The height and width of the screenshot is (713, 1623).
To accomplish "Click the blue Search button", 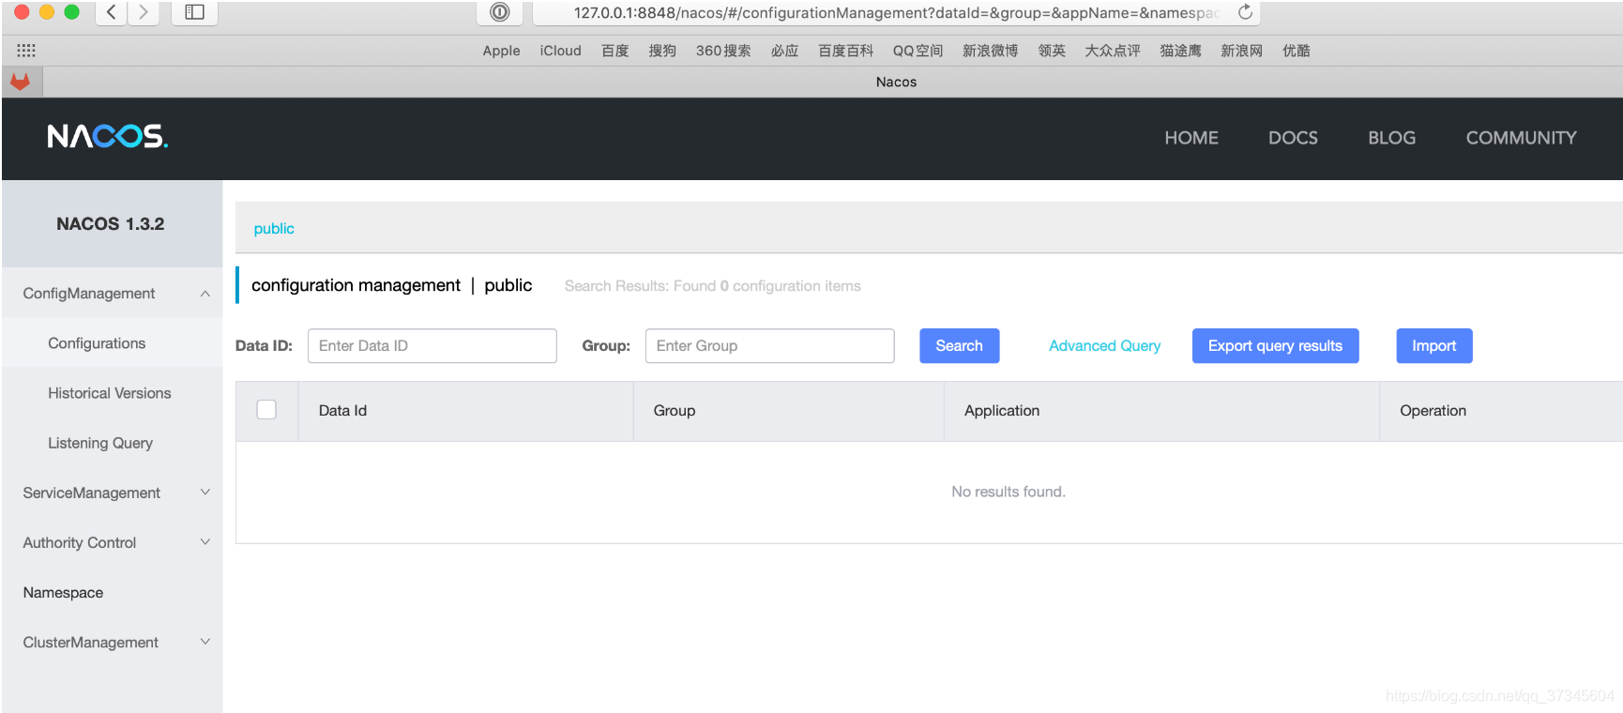I will (x=959, y=345).
